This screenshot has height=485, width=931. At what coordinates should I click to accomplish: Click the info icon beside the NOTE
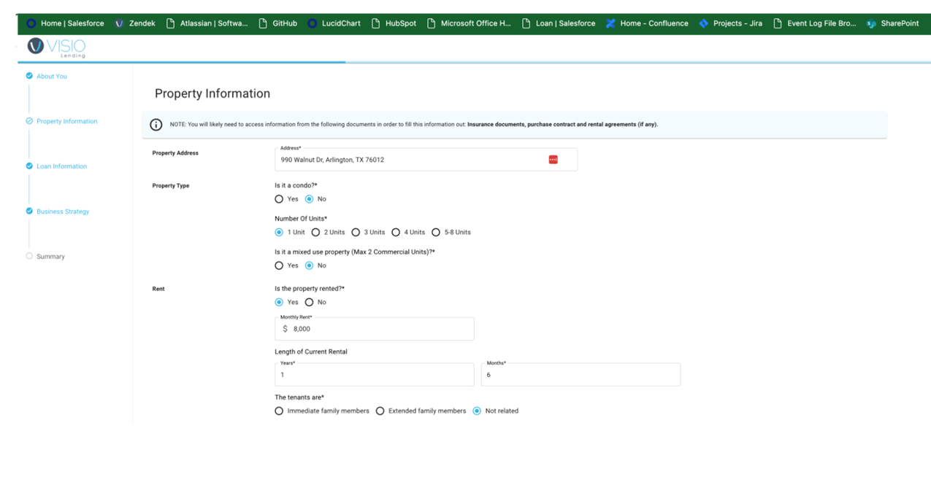pos(156,125)
